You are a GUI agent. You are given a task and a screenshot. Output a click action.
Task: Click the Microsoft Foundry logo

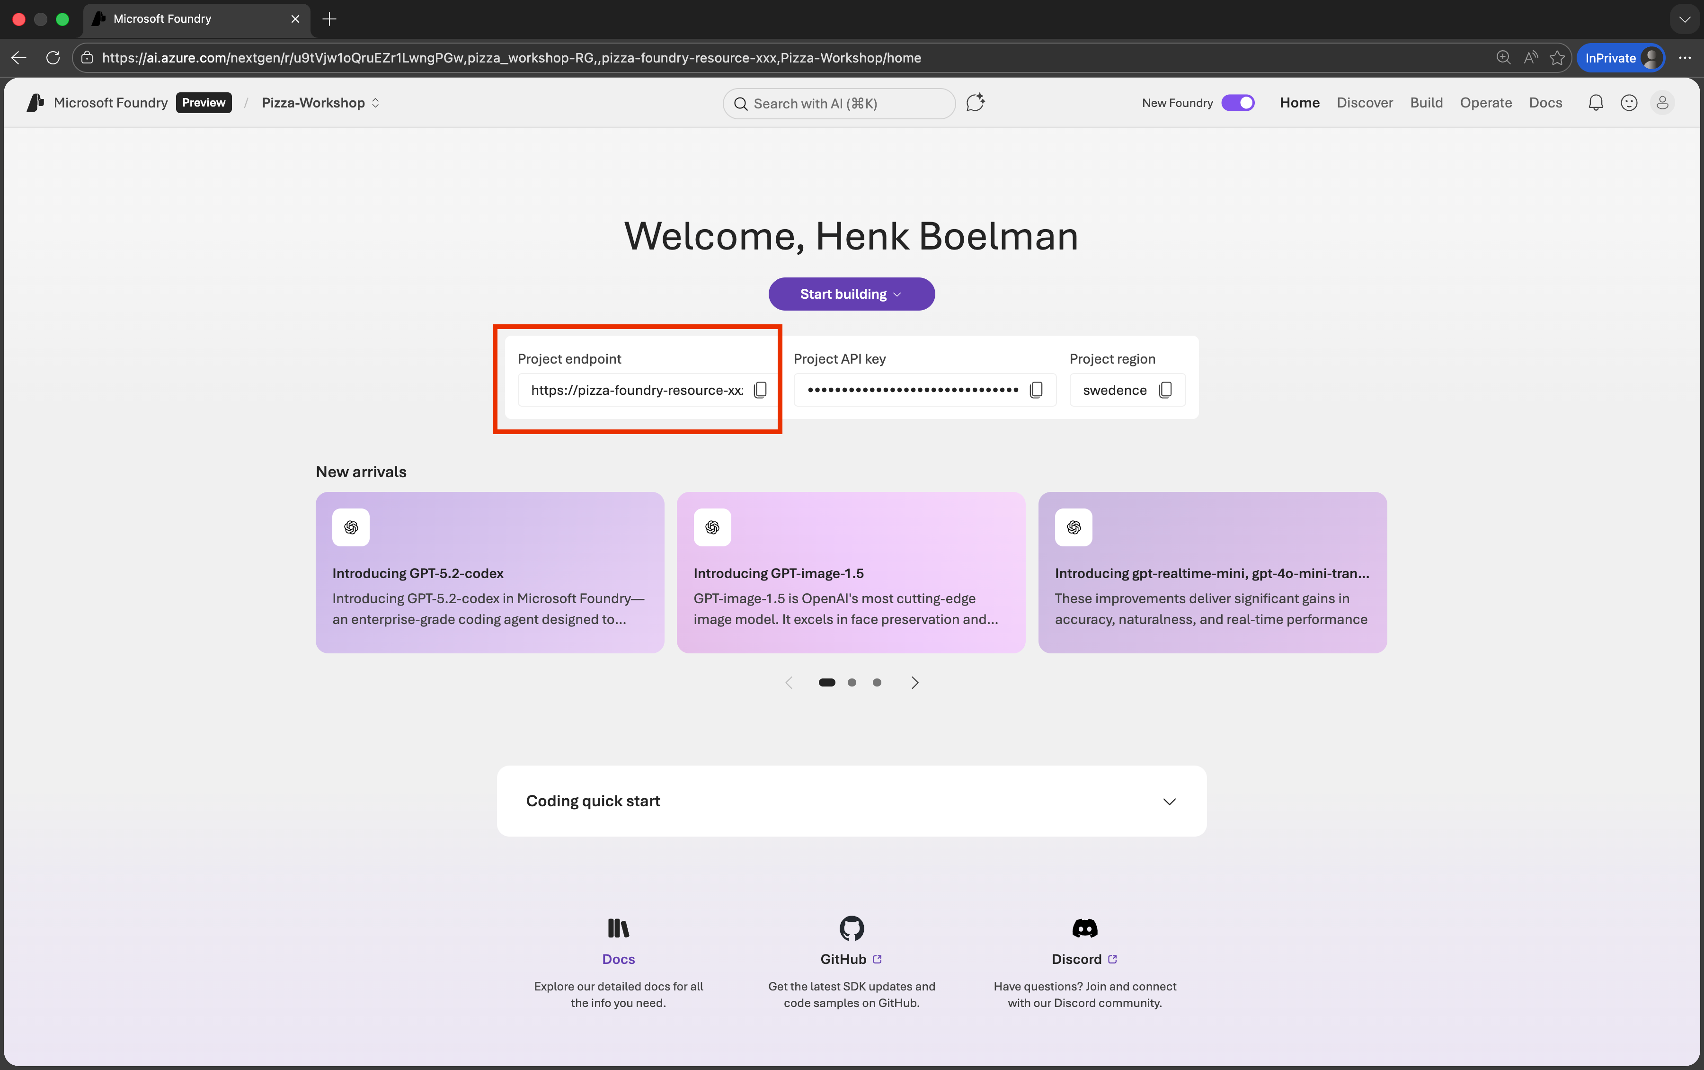(35, 103)
